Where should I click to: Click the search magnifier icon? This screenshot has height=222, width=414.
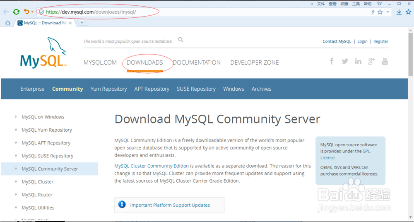coord(181,40)
